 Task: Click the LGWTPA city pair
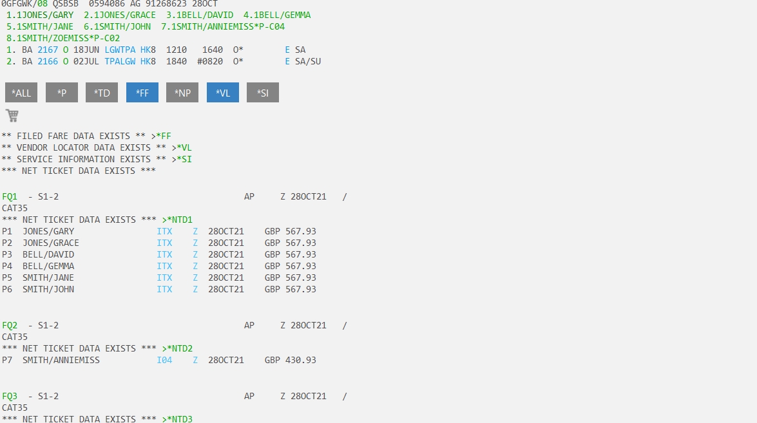(x=120, y=50)
